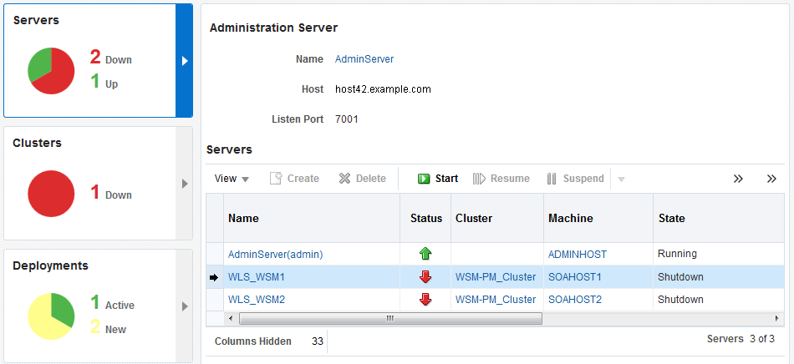
Task: Open AdminServer(admin) in the table
Action: (x=276, y=255)
